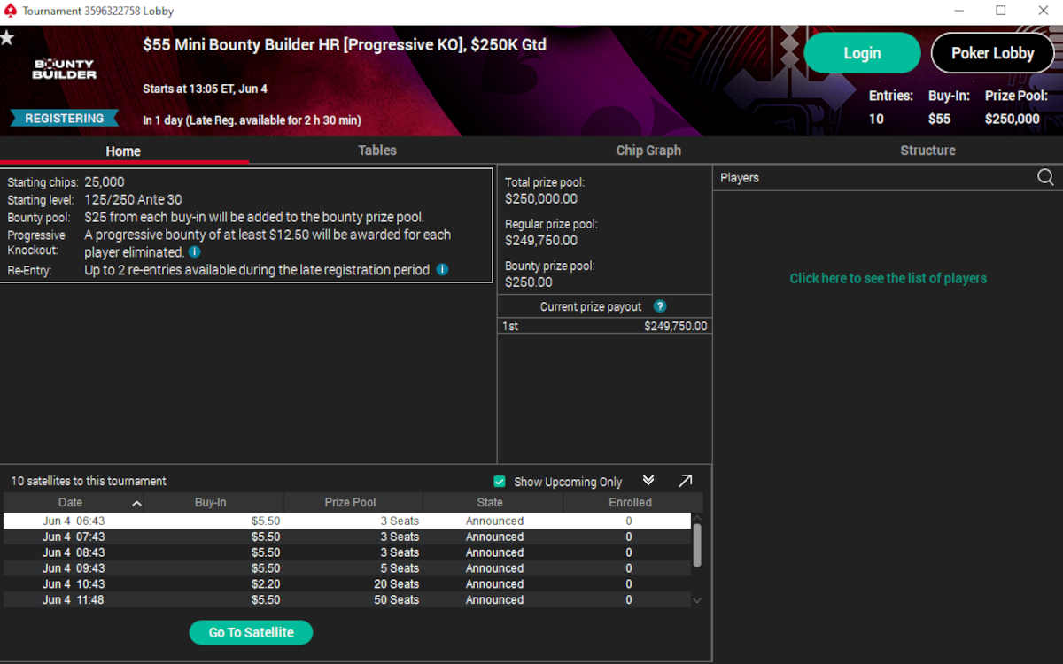Click the Starting level 125/250 Ante 30 text

pyautogui.click(x=133, y=200)
